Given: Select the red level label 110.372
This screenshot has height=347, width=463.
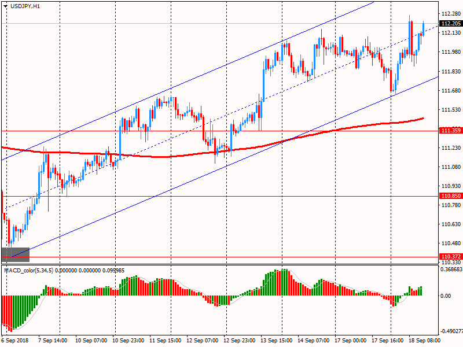Looking at the screenshot, I should (x=451, y=257).
